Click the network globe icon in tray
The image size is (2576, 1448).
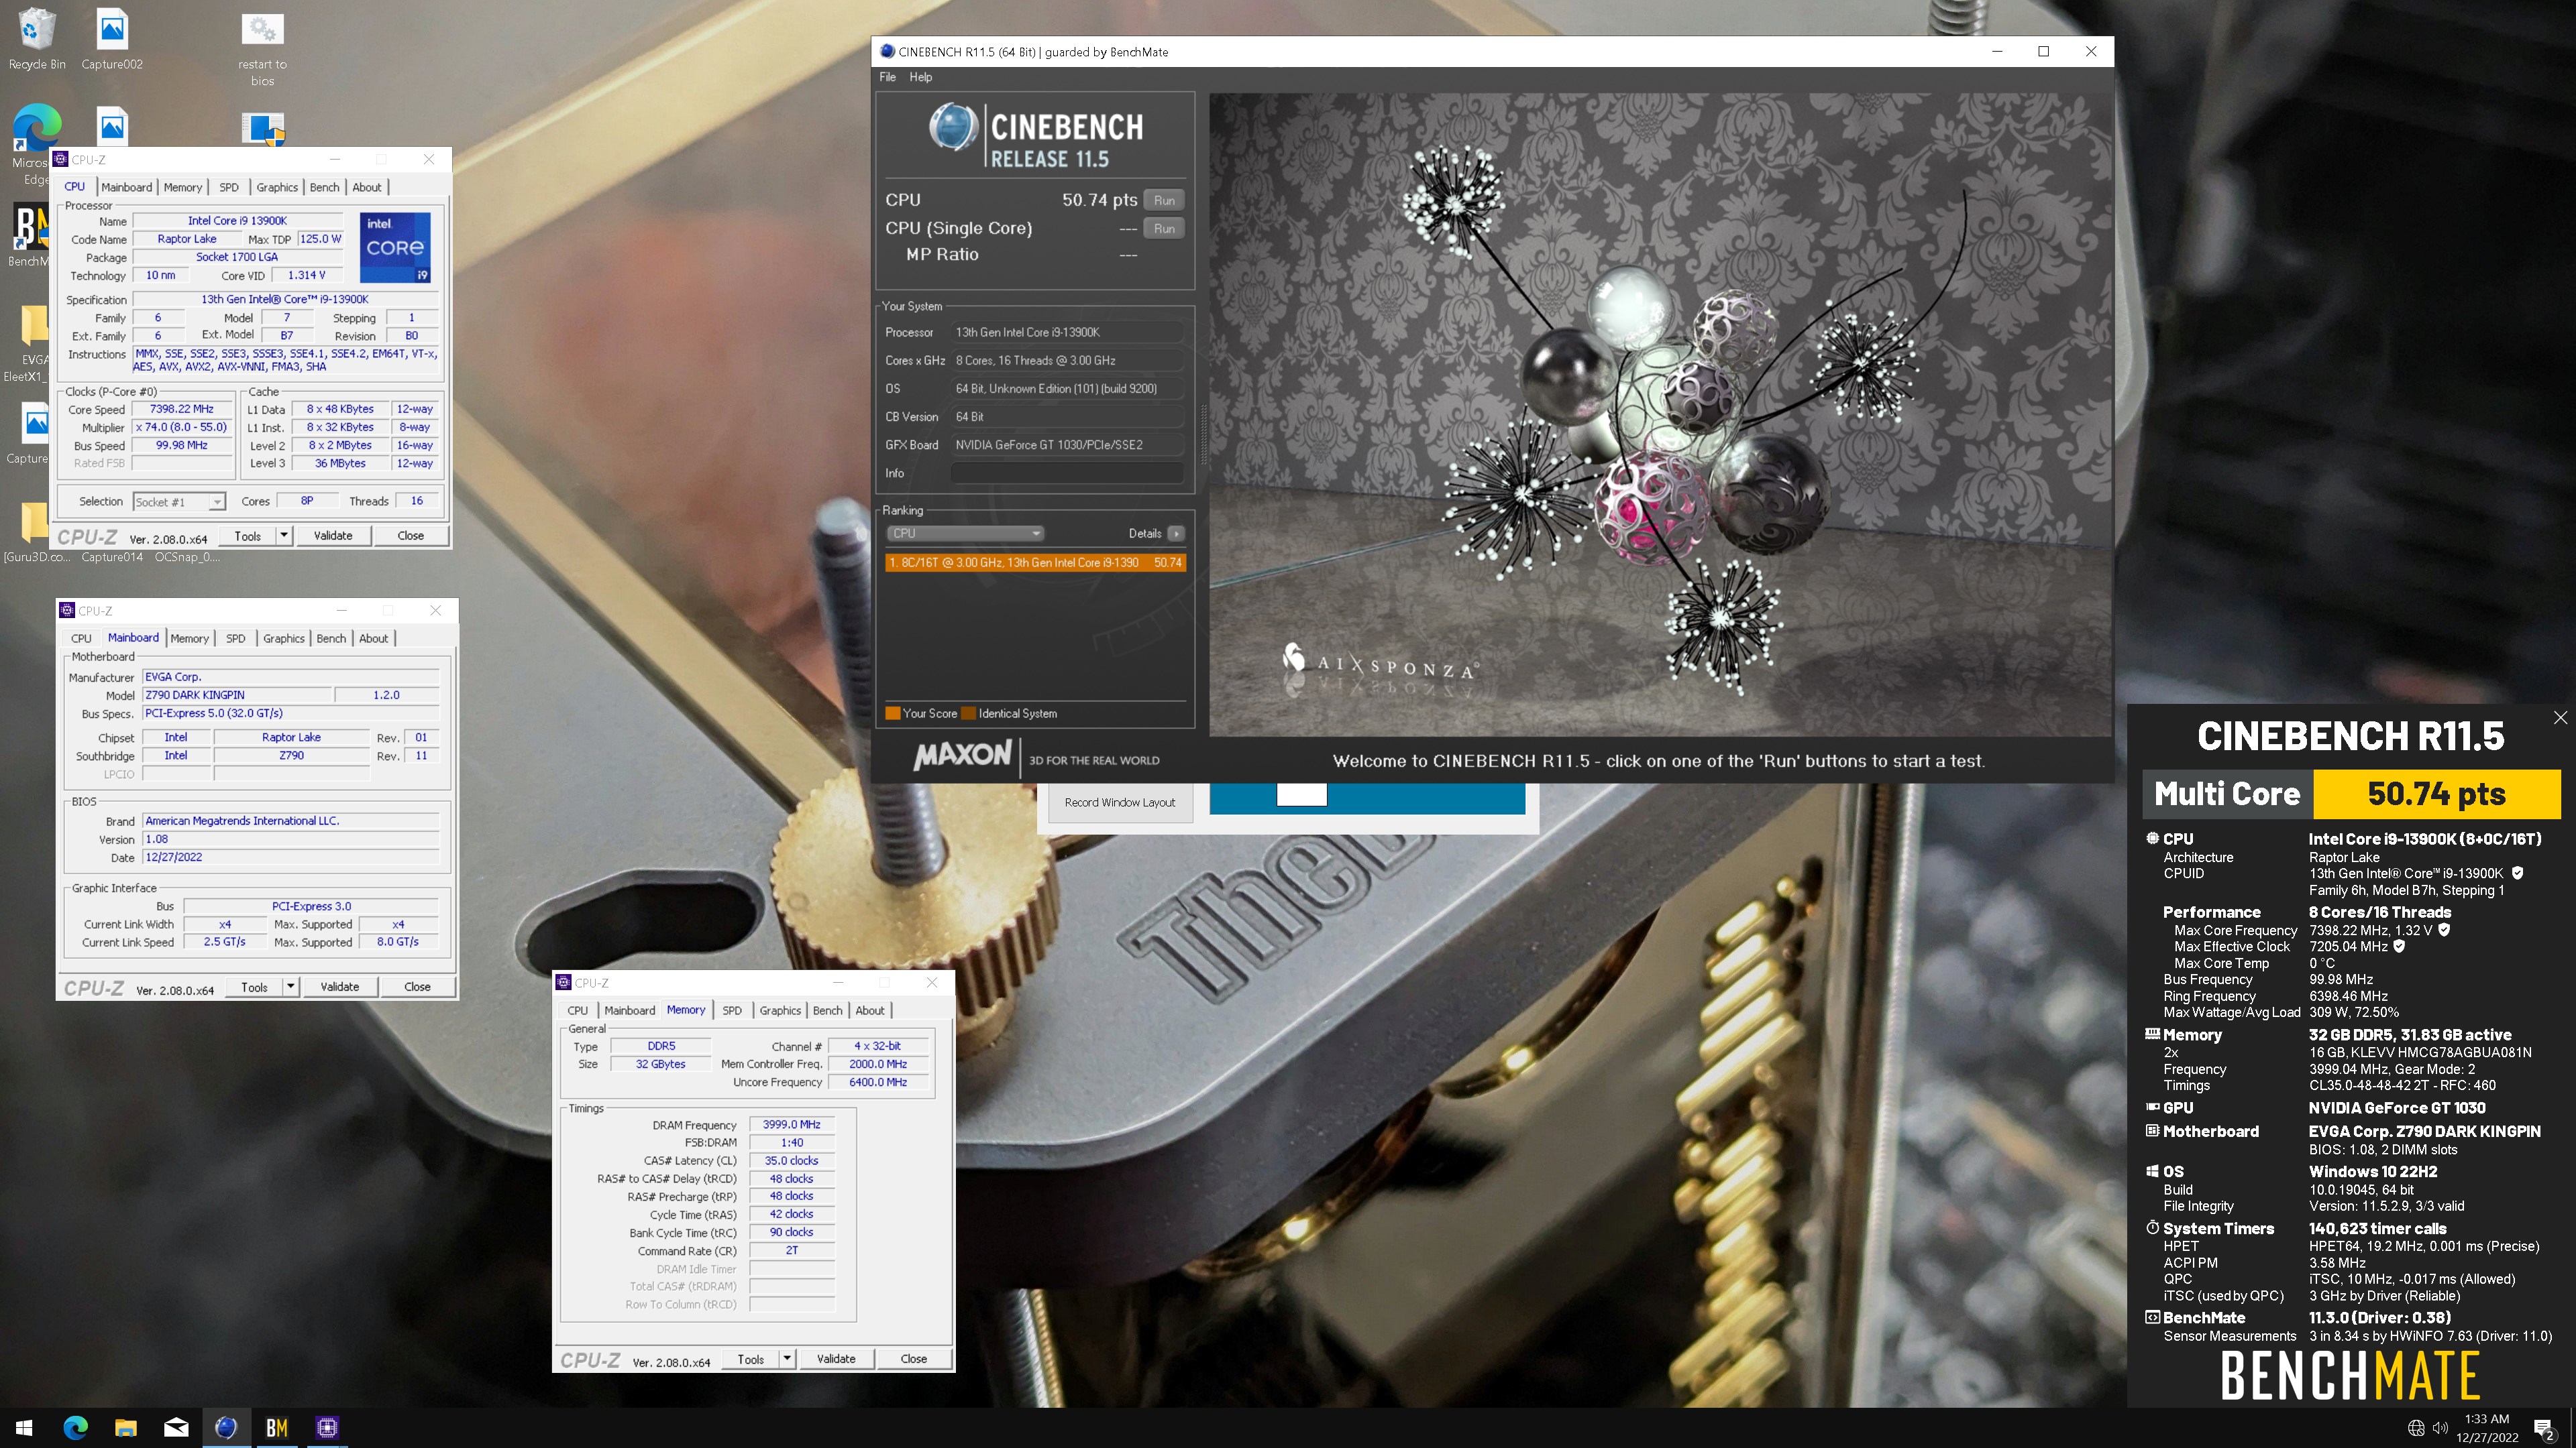tap(2416, 1428)
